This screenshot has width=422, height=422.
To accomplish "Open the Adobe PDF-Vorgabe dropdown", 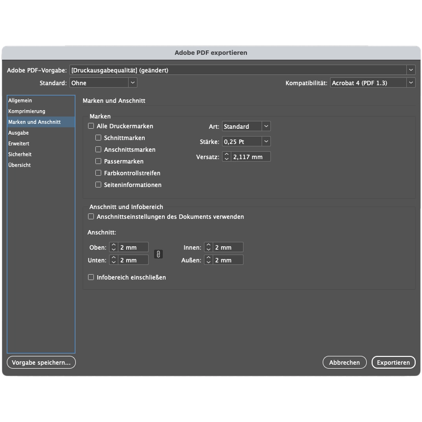I will tap(242, 70).
